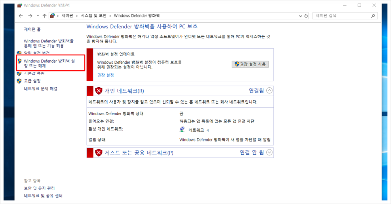Screen dimensions: 391x204
Task: Click 방화벽 설정 업데이트 heading
Action: pos(116,54)
